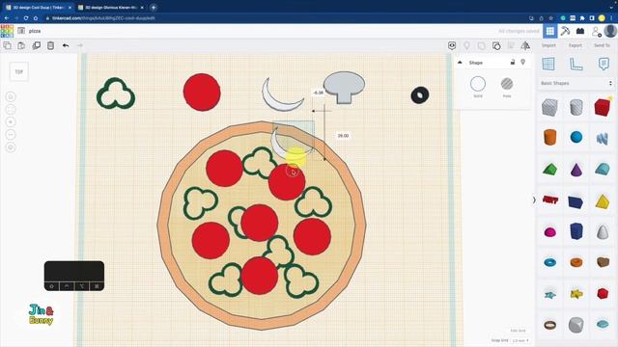
Task: Toggle the lock editing icon in Shape panel
Action: [513, 62]
